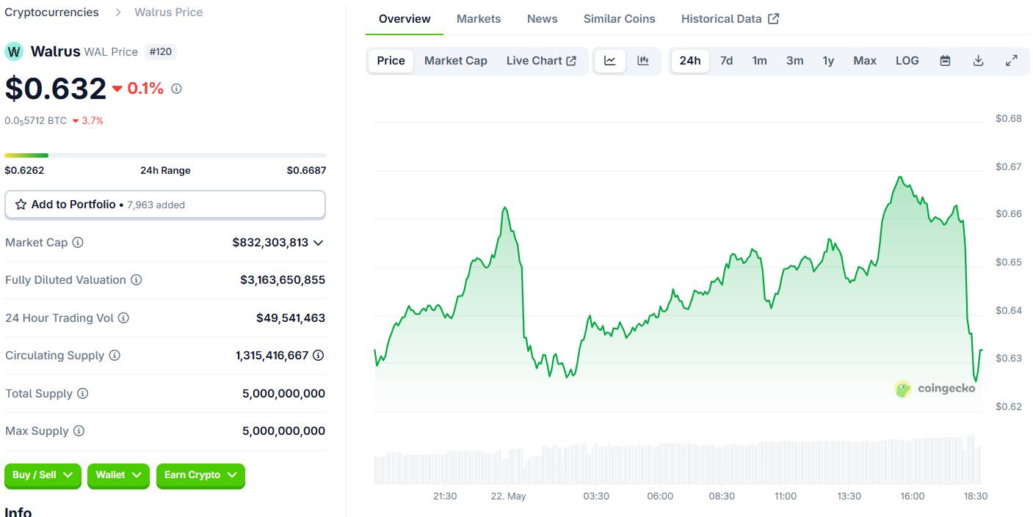Select the 3m time range
Screen dimensions: 1033x517
(795, 61)
